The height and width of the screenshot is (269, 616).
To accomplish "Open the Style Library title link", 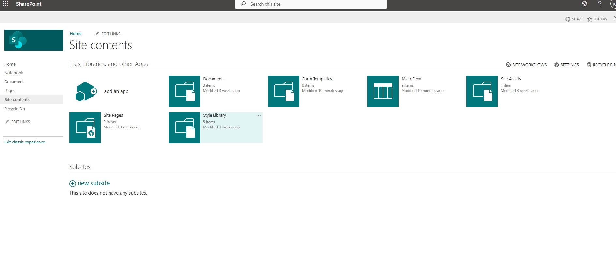I will point(214,115).
